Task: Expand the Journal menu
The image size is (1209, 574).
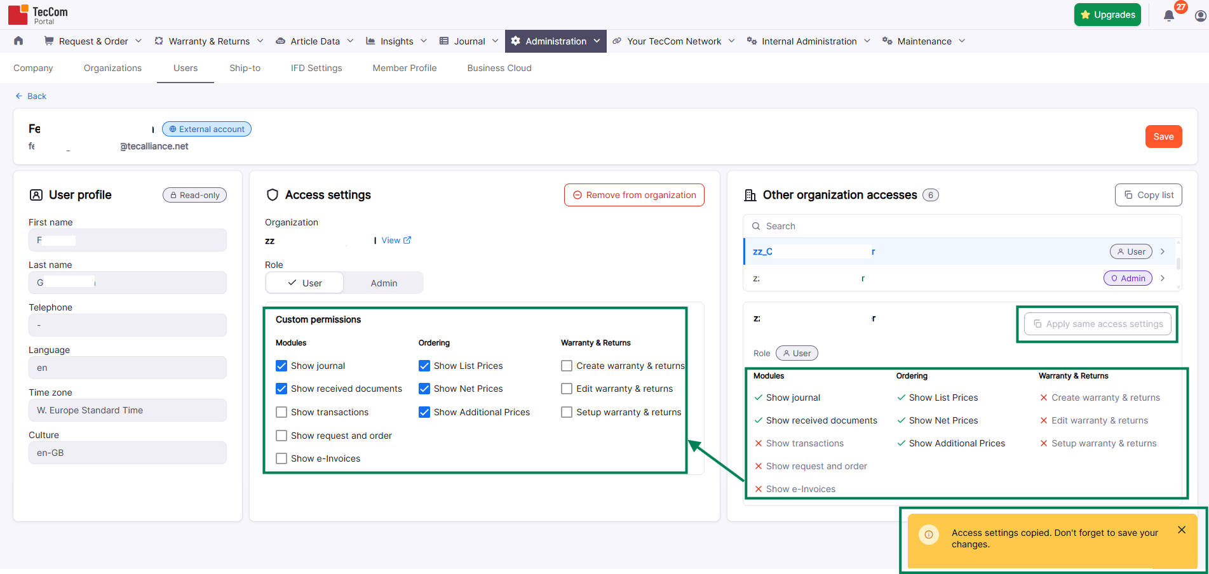Action: [x=496, y=41]
